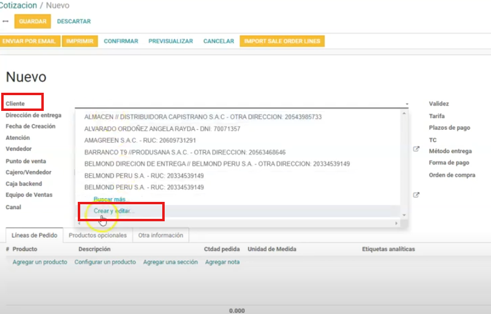The width and height of the screenshot is (491, 314).
Task: Click the Producto column header
Action: point(25,249)
